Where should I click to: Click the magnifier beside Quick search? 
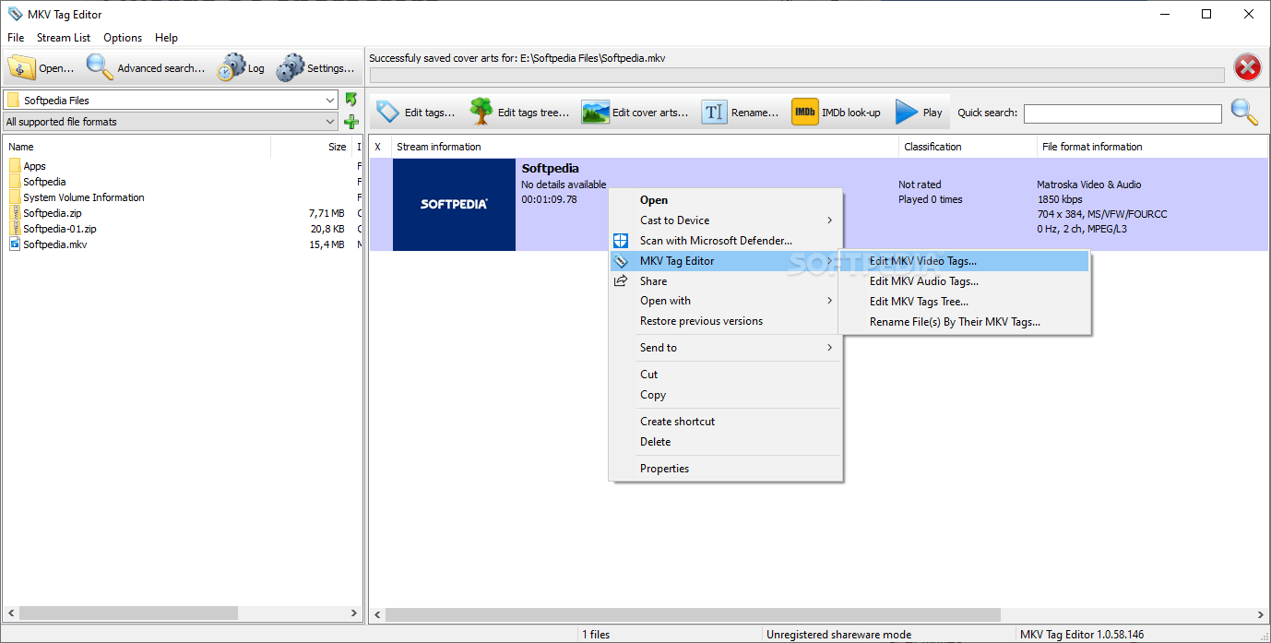[x=1243, y=112]
